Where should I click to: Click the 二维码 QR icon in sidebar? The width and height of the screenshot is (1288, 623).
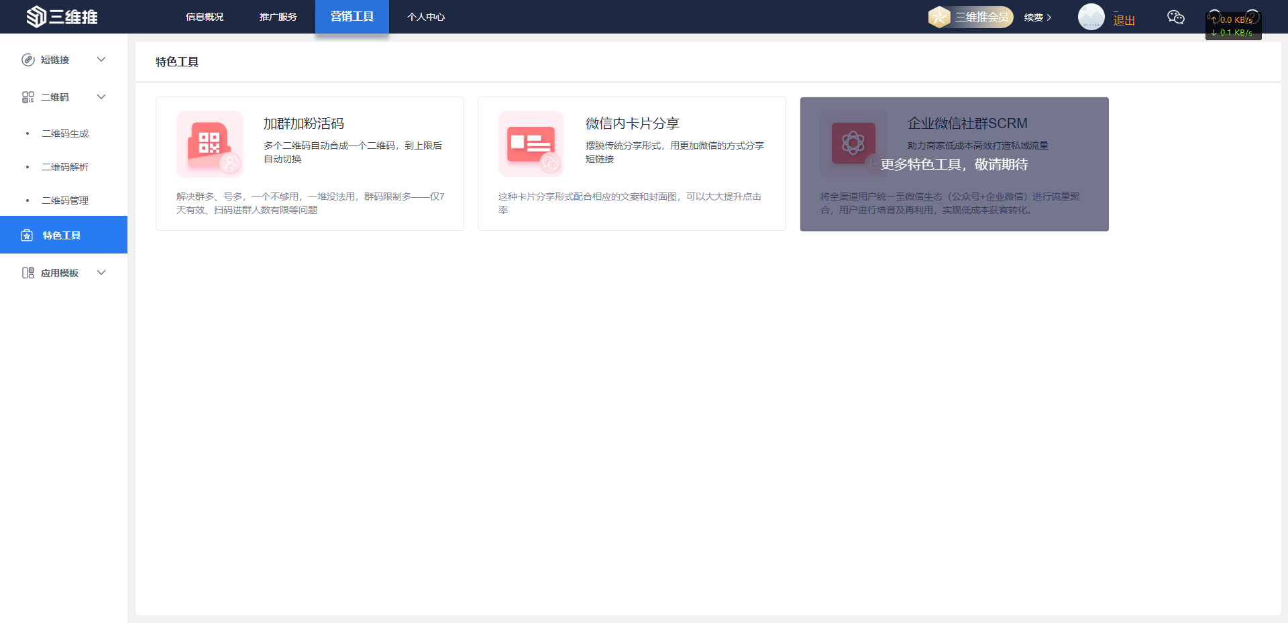pos(28,97)
